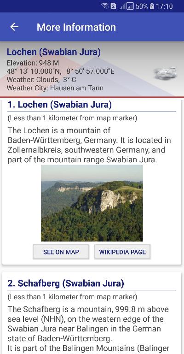Tap the SIM 2 indicator icon

click(113, 6)
